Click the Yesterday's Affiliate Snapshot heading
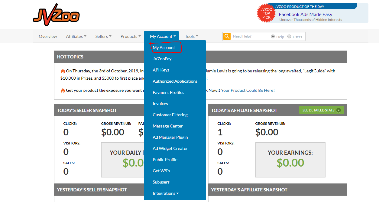This screenshot has width=379, height=202. (x=249, y=190)
